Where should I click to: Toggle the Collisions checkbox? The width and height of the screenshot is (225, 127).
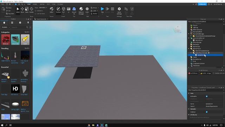pyautogui.click(x=39, y=11)
